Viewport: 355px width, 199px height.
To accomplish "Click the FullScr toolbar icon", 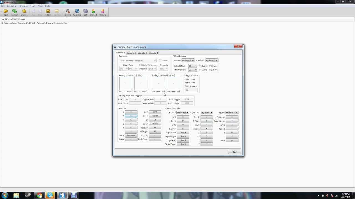I will (x=48, y=12).
